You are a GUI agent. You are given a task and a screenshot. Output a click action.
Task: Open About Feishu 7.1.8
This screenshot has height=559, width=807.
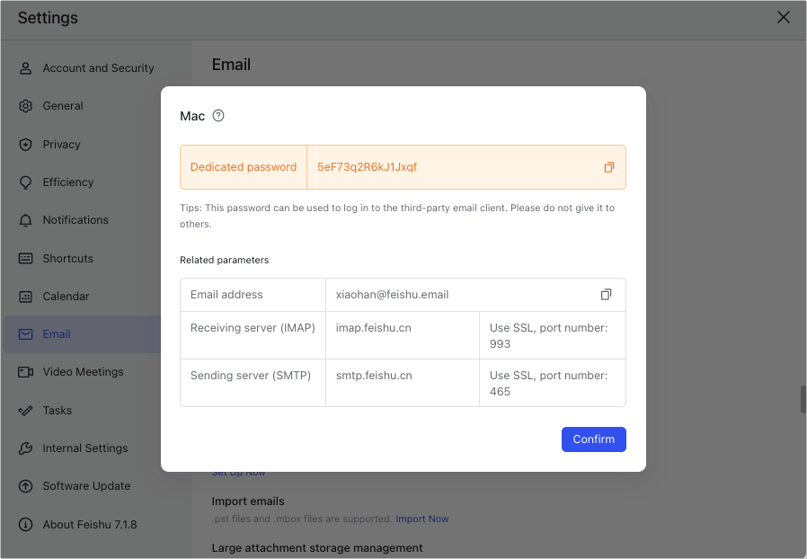[25, 524]
